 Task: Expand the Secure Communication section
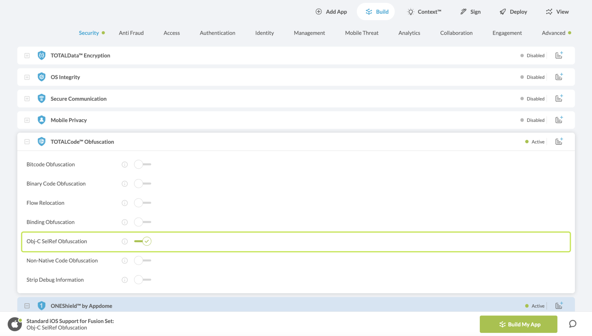click(27, 99)
